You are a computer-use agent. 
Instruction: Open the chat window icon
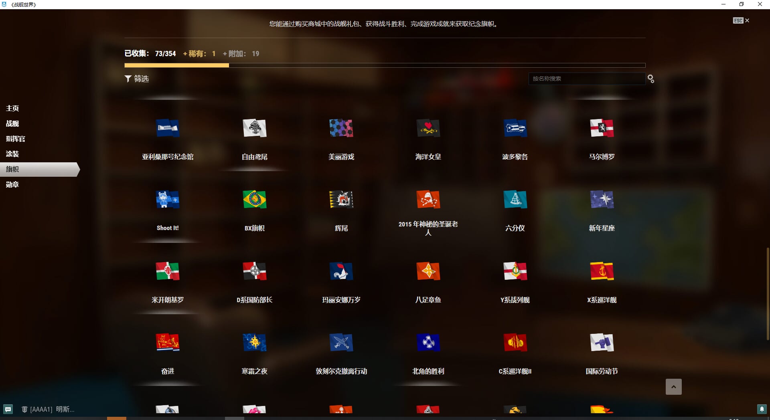tap(8, 409)
